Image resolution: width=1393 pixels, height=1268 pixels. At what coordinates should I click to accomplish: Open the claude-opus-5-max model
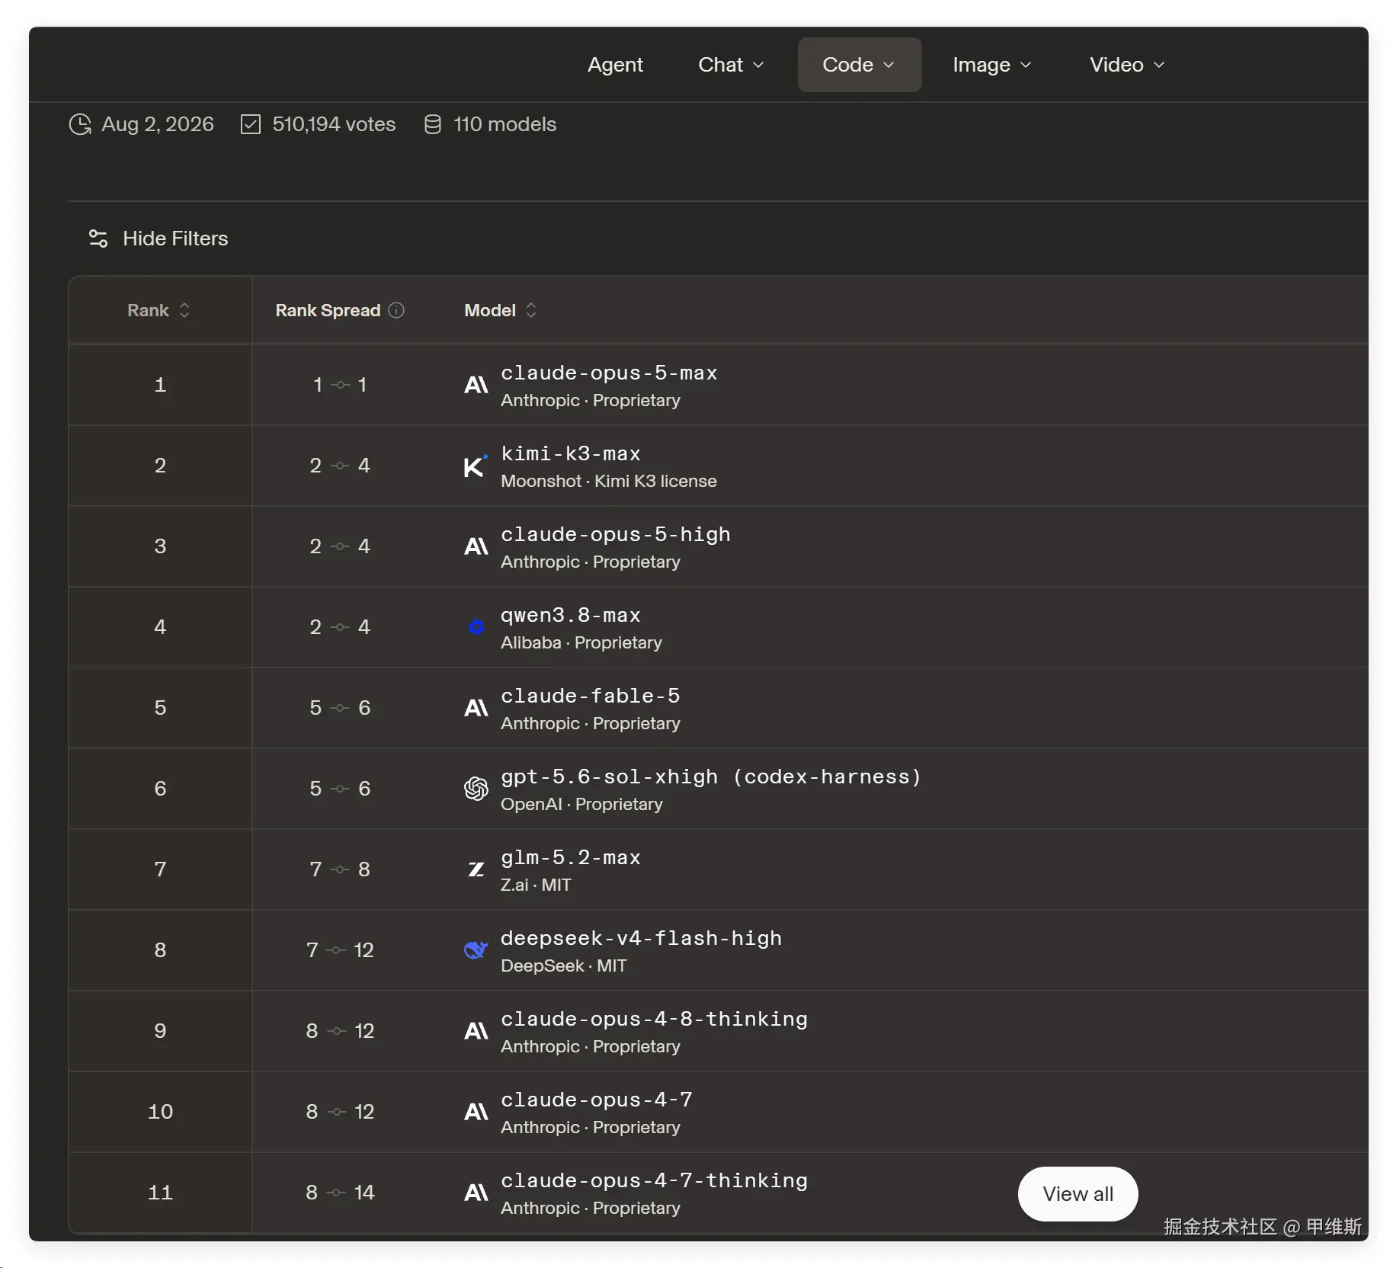click(x=609, y=373)
